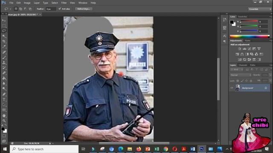
Task: Select the History Brush tool
Action: tap(4, 68)
